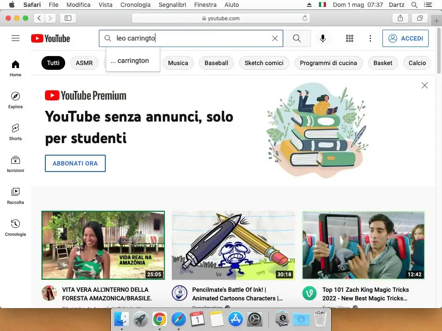This screenshot has width=442, height=331.
Task: Click the ACCEDI sign-in button
Action: click(405, 38)
